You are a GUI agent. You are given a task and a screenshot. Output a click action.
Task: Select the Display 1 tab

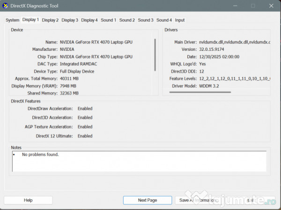[x=30, y=20]
